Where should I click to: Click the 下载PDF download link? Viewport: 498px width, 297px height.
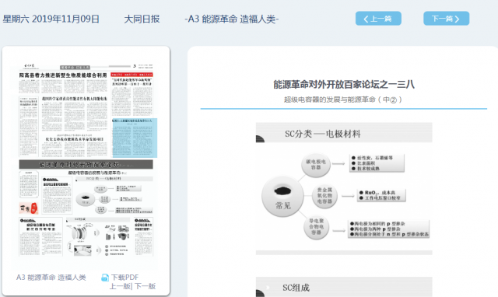coord(124,278)
